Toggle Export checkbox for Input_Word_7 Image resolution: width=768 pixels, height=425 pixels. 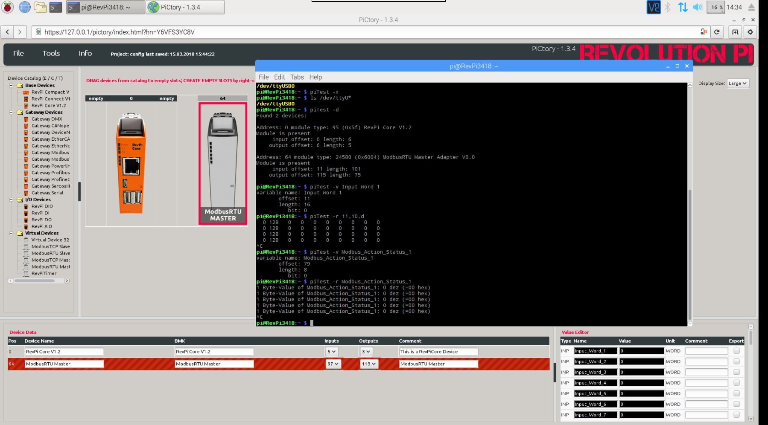coord(736,415)
